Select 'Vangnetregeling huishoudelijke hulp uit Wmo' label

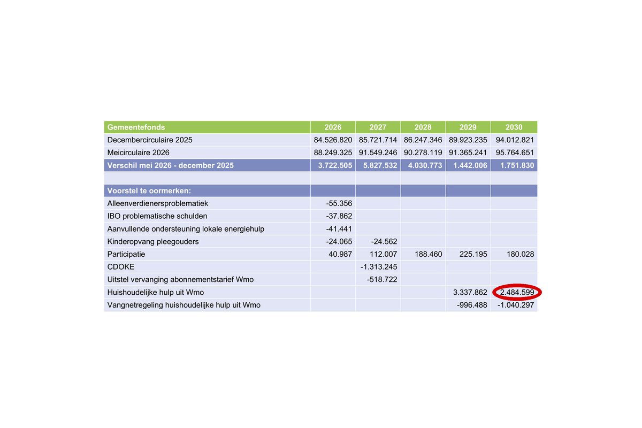point(184,305)
